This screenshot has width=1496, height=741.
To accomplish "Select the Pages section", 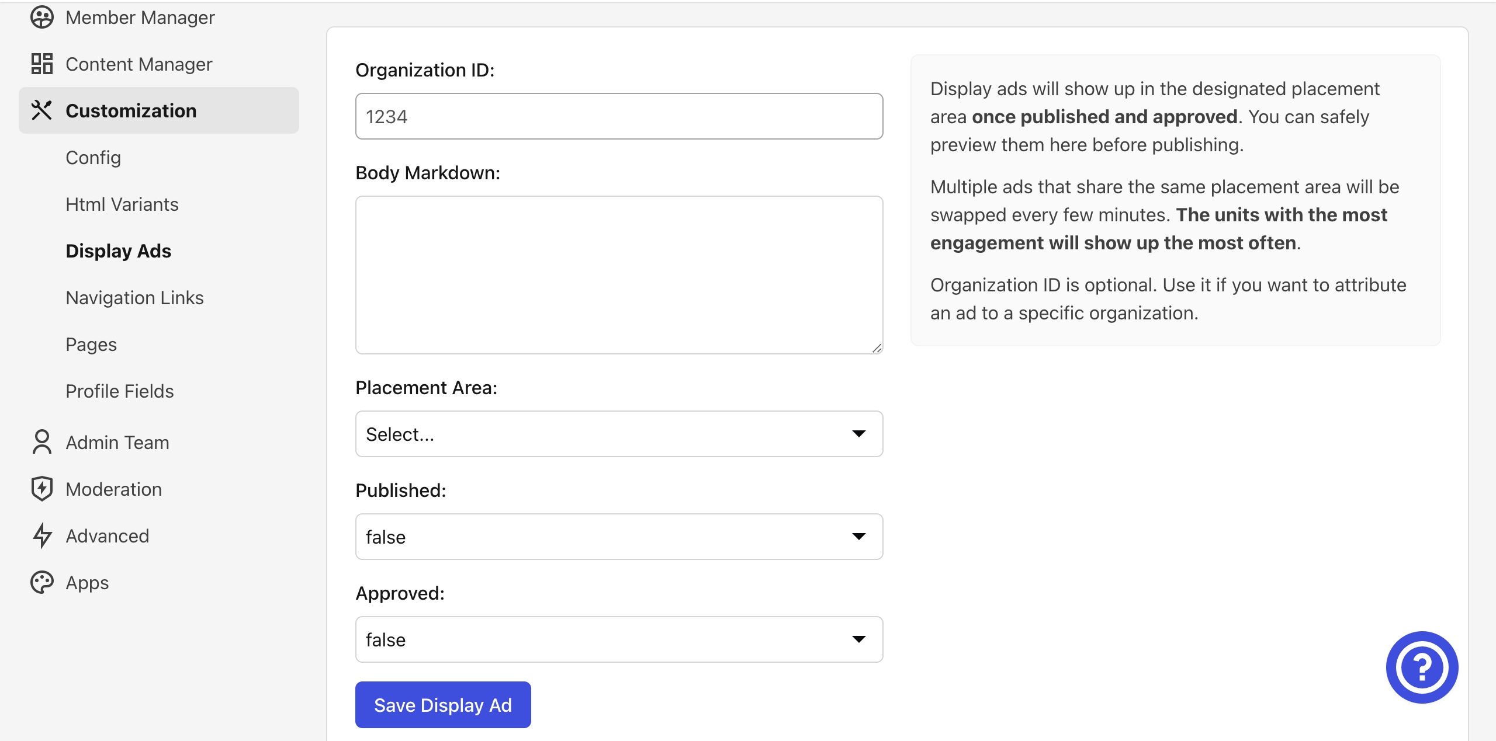I will point(91,344).
